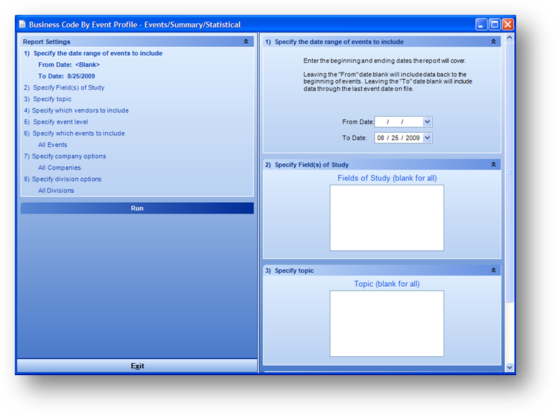Select step 1 date range setting
The width and height of the screenshot is (555, 414).
coord(93,53)
